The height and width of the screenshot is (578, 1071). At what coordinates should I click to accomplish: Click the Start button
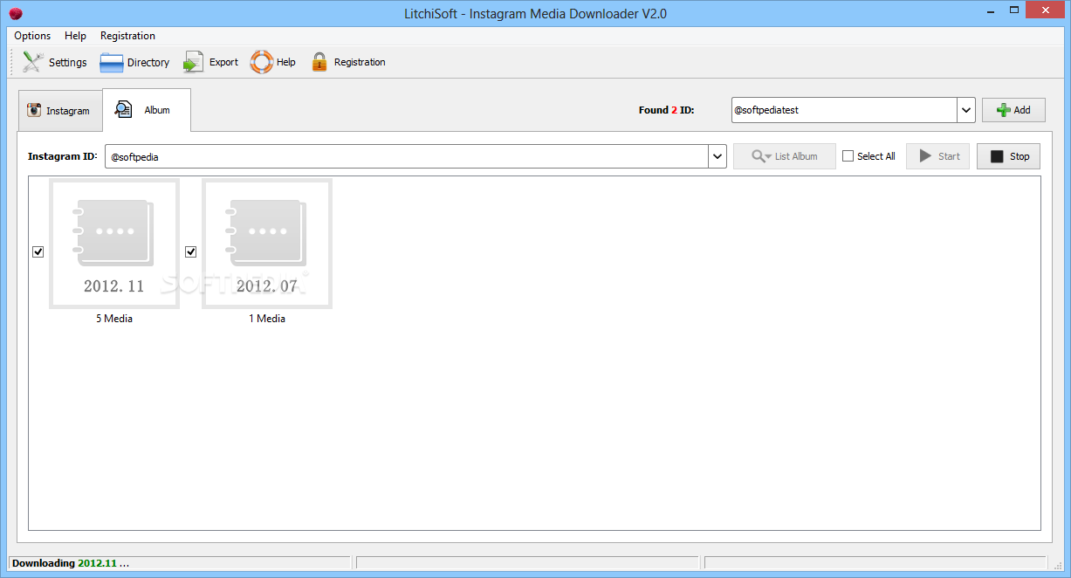point(937,156)
